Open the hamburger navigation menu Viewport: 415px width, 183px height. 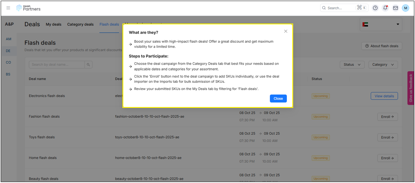click(8, 8)
